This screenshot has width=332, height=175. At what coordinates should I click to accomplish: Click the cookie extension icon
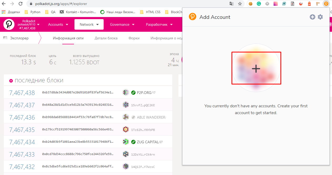click(250, 4)
